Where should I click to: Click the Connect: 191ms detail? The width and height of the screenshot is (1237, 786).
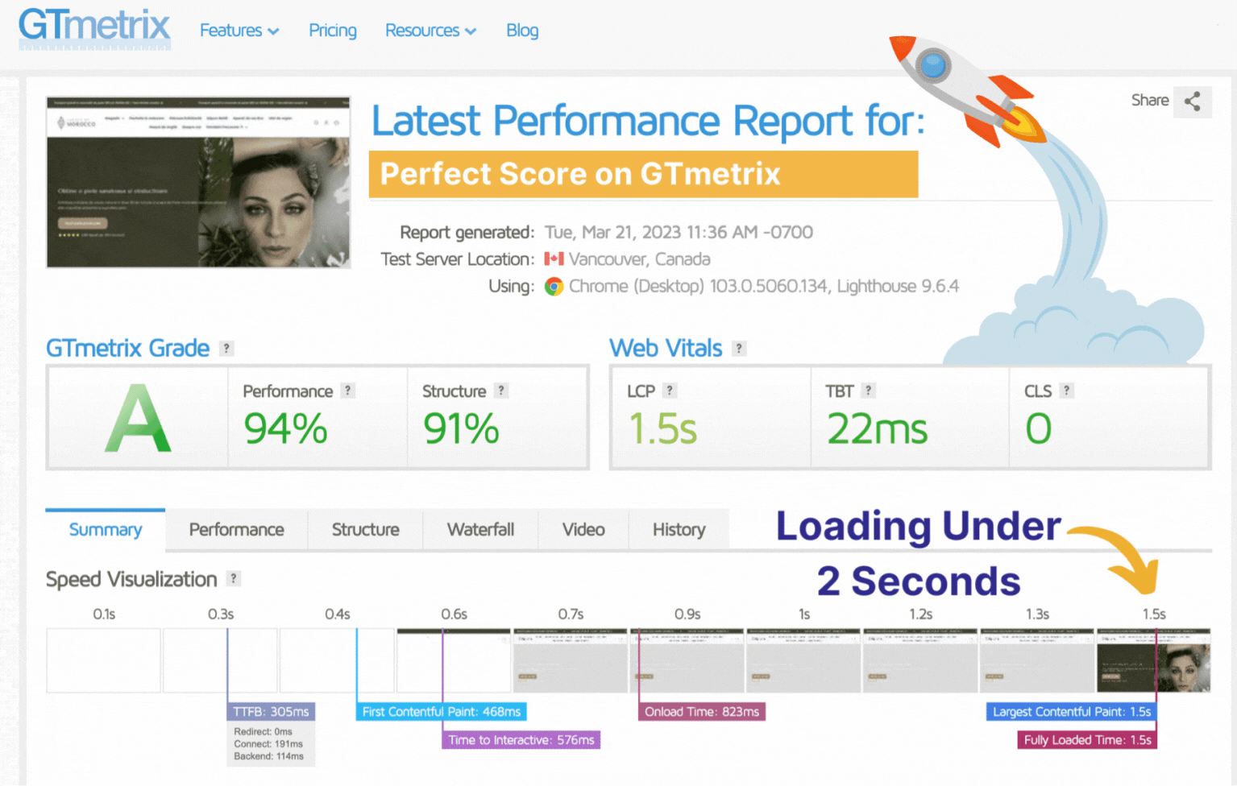click(268, 744)
